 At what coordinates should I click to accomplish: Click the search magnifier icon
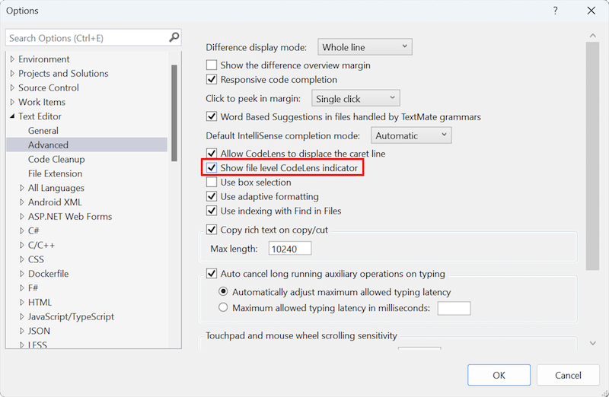coord(174,37)
